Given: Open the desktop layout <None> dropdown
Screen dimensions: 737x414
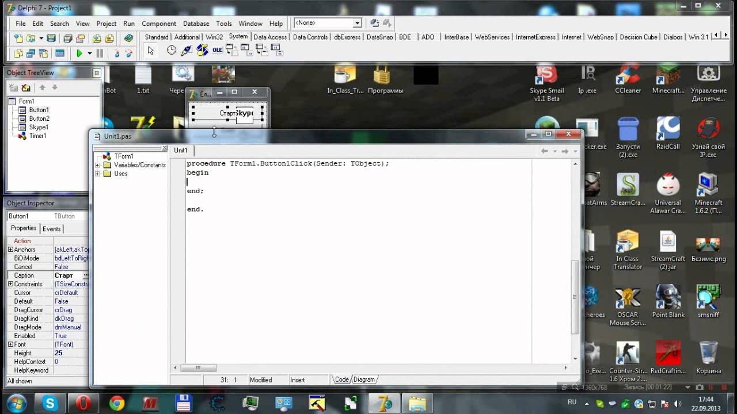Looking at the screenshot, I should (x=357, y=23).
